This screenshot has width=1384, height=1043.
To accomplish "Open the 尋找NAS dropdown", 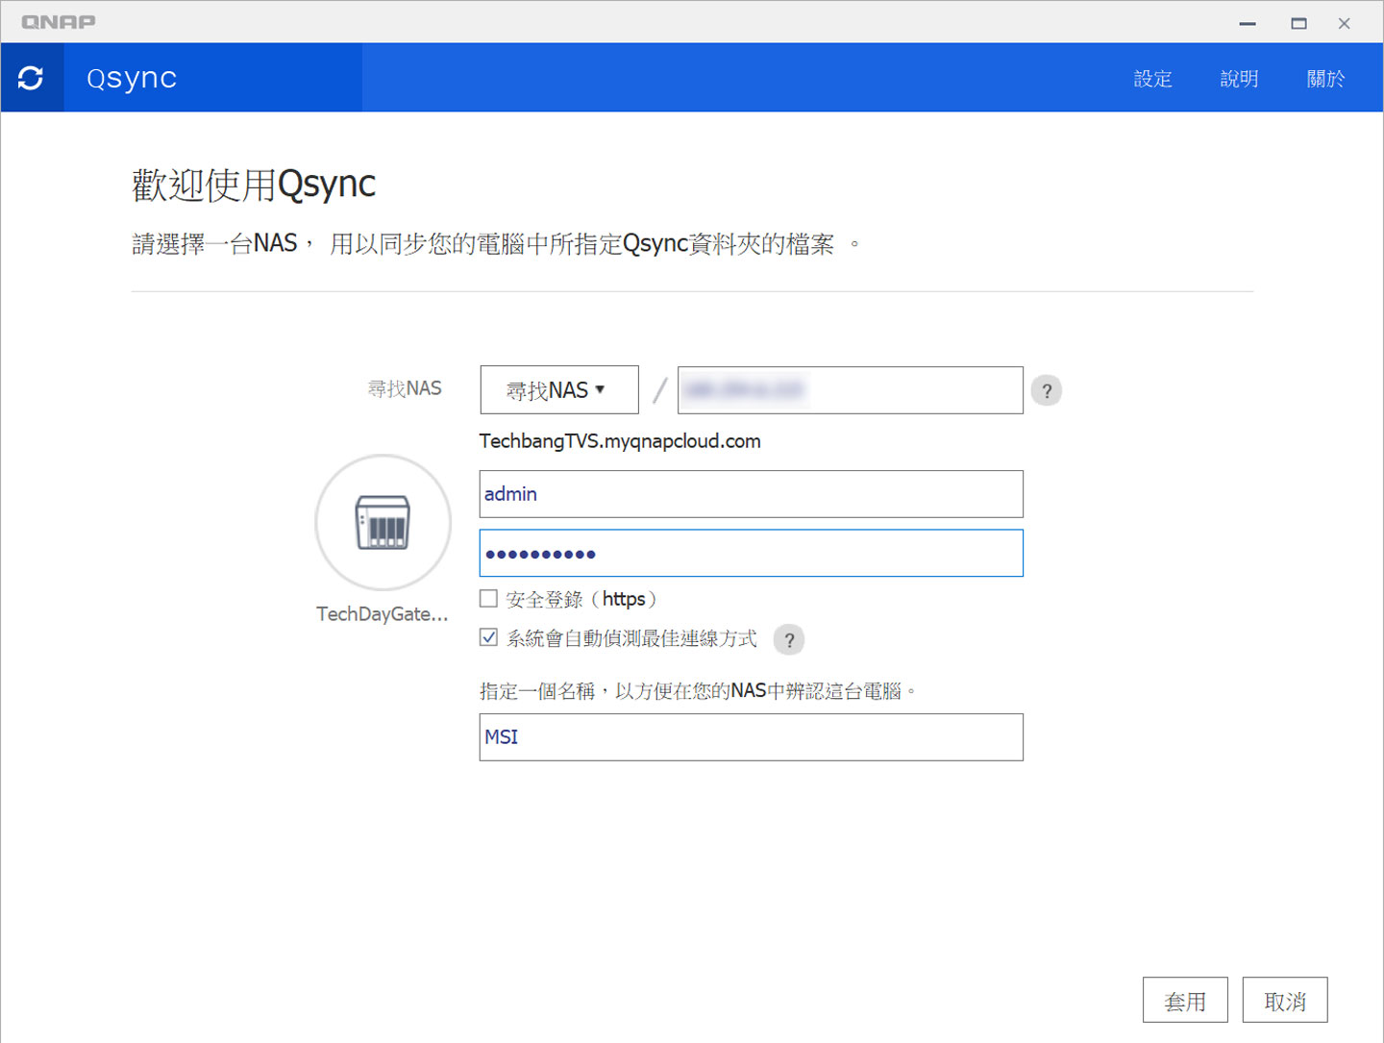I will pos(558,390).
